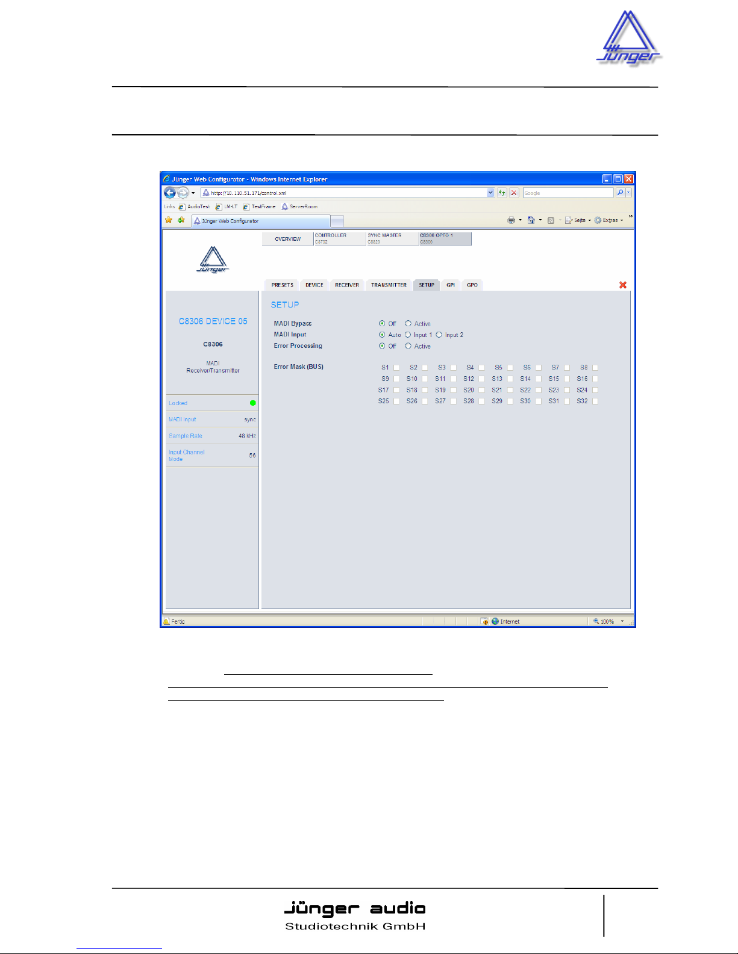Image resolution: width=738 pixels, height=954 pixels.
Task: Click the Internet zone globe icon
Action: point(495,621)
